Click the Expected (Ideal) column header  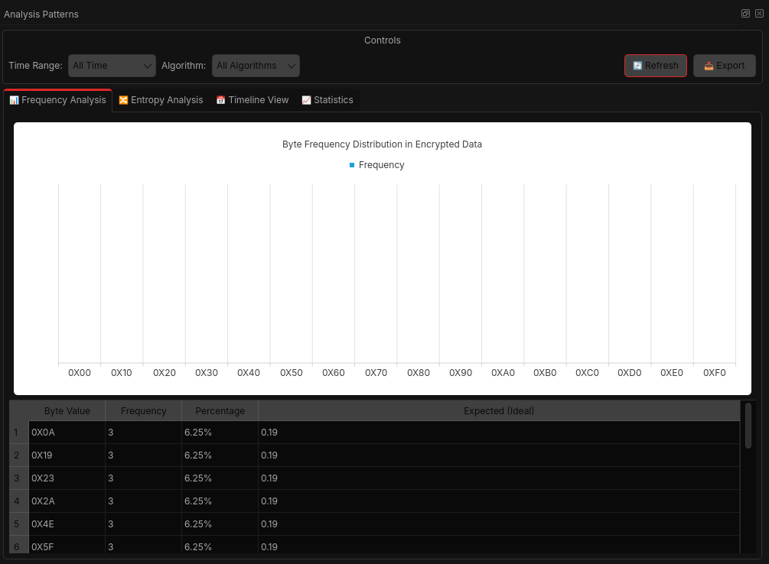tap(498, 410)
